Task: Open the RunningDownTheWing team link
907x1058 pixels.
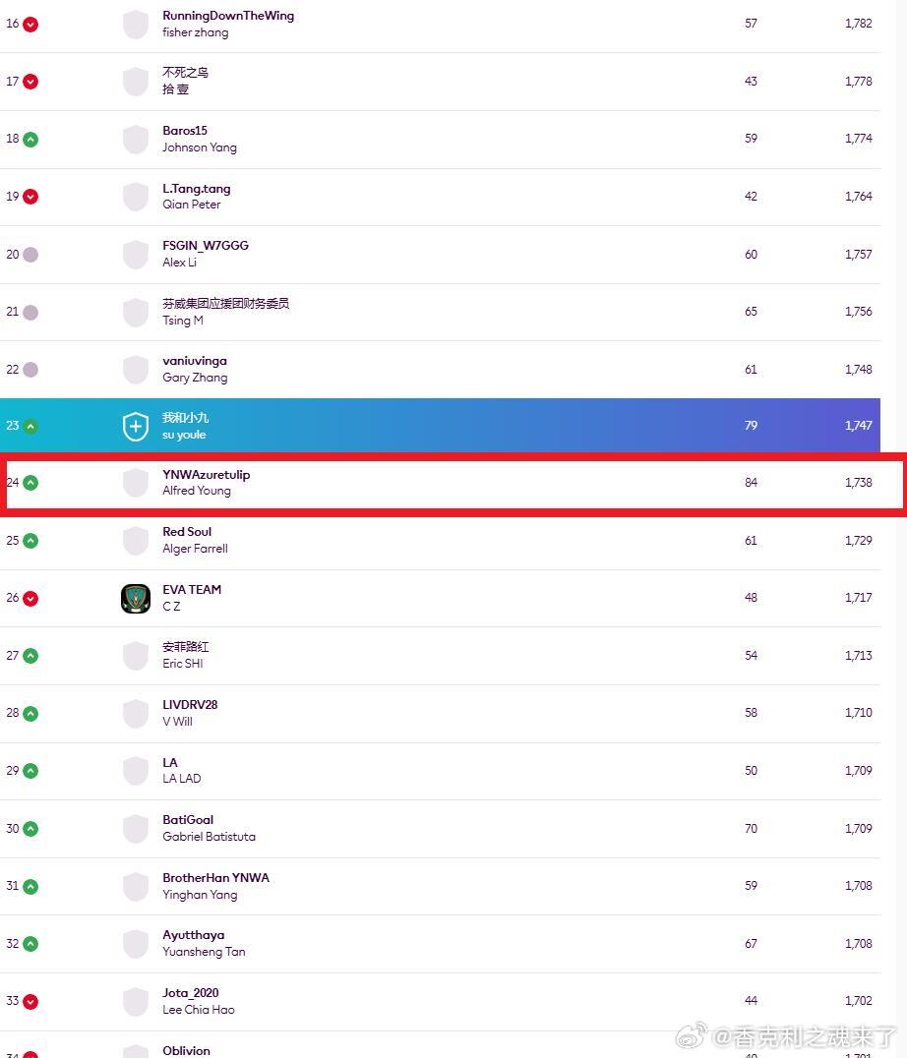Action: tap(228, 16)
